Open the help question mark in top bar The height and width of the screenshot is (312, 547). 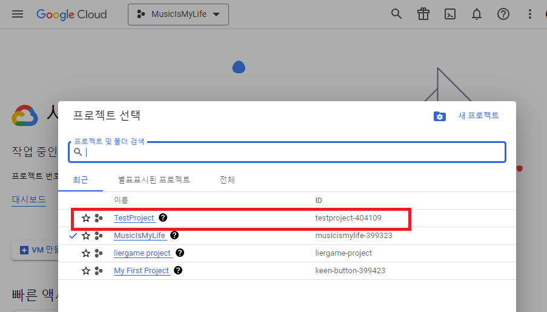[503, 15]
